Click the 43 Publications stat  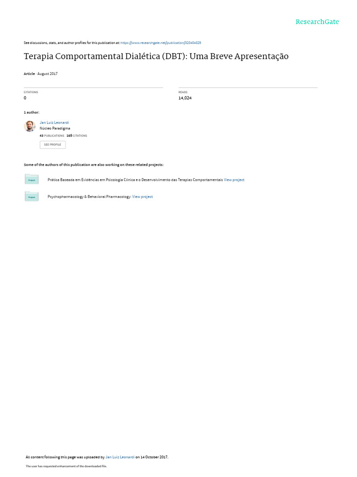[x=52, y=136]
